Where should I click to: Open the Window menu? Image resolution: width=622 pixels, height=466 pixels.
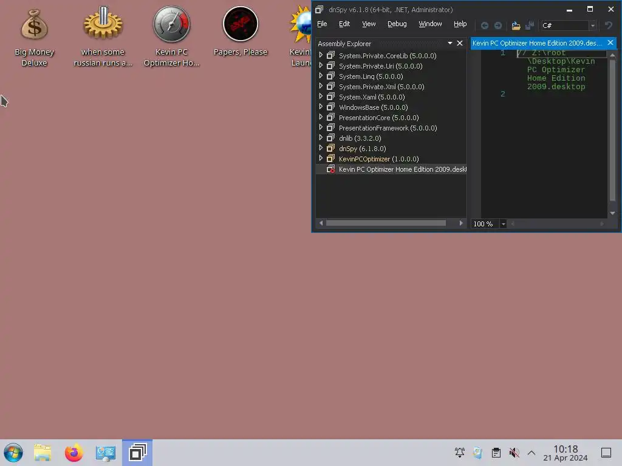point(430,24)
